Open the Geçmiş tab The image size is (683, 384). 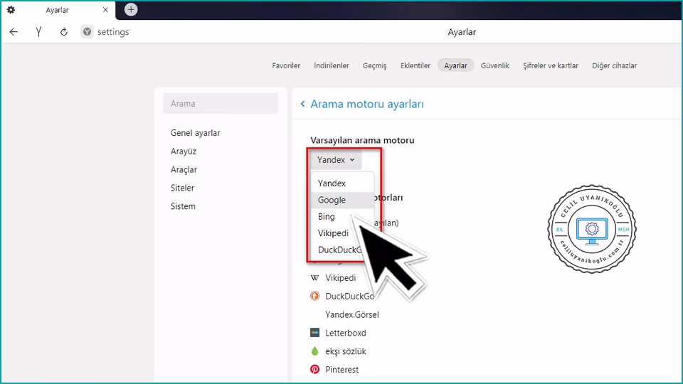375,65
